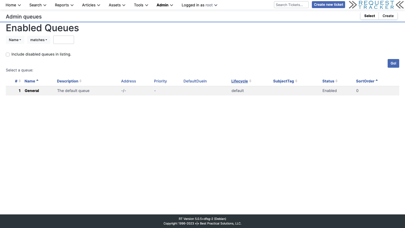Switch to the Select tab
The height and width of the screenshot is (228, 405).
369,16
